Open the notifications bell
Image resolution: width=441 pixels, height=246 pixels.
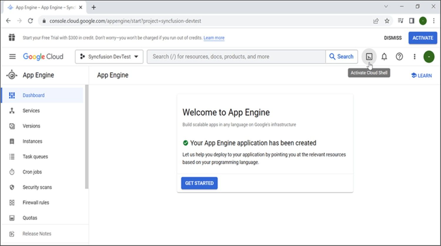point(384,57)
